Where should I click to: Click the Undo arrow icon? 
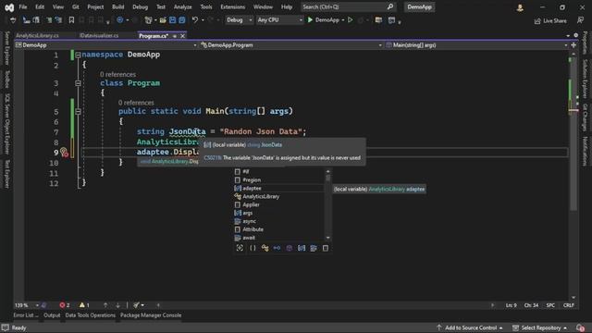(195, 19)
